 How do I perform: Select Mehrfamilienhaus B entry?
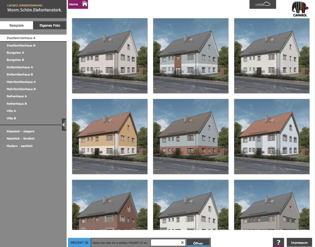tap(21, 89)
